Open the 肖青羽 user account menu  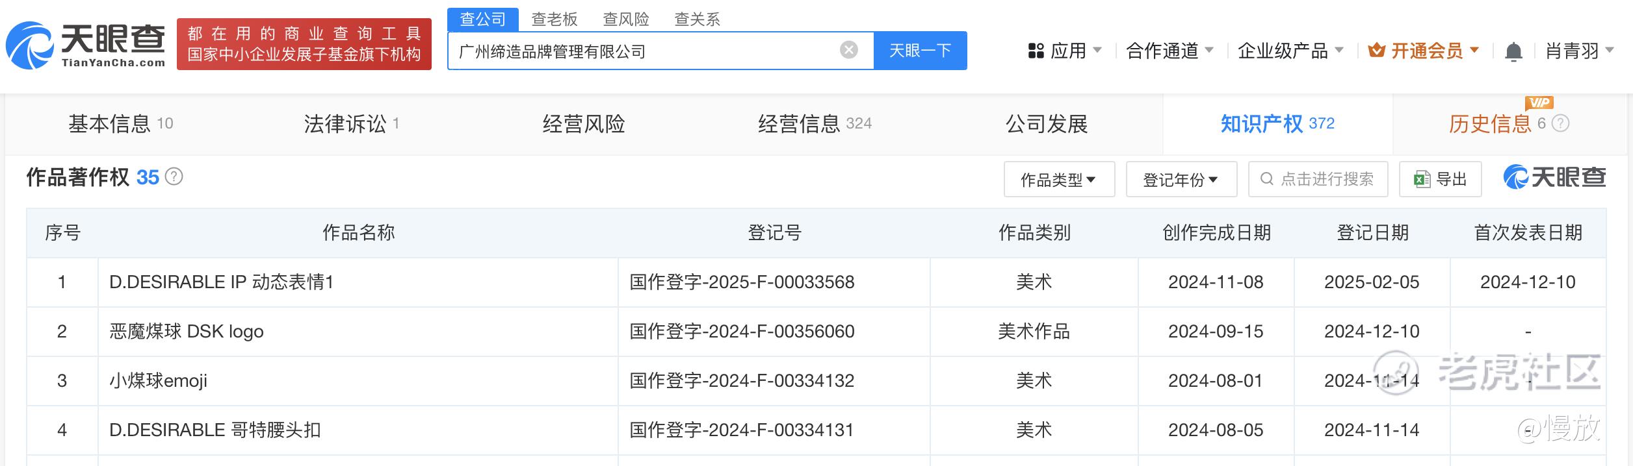[1580, 51]
